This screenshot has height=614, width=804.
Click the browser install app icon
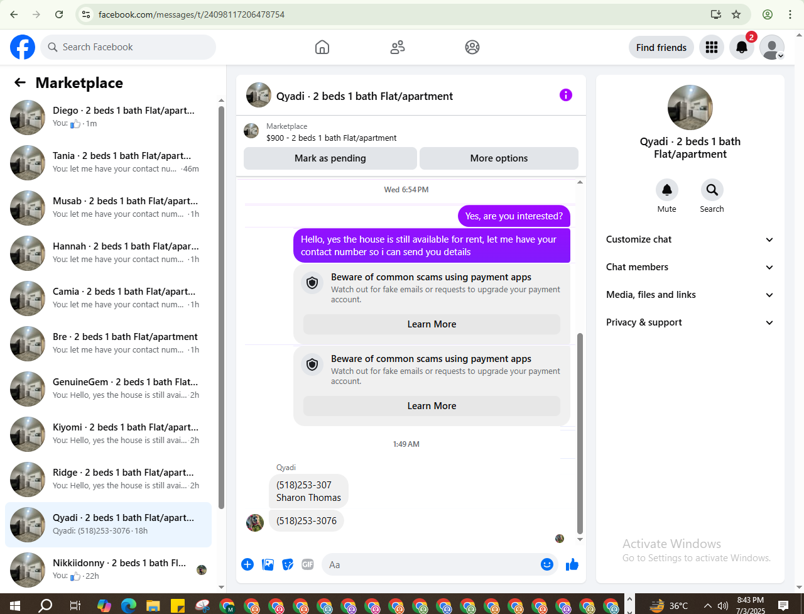click(716, 14)
